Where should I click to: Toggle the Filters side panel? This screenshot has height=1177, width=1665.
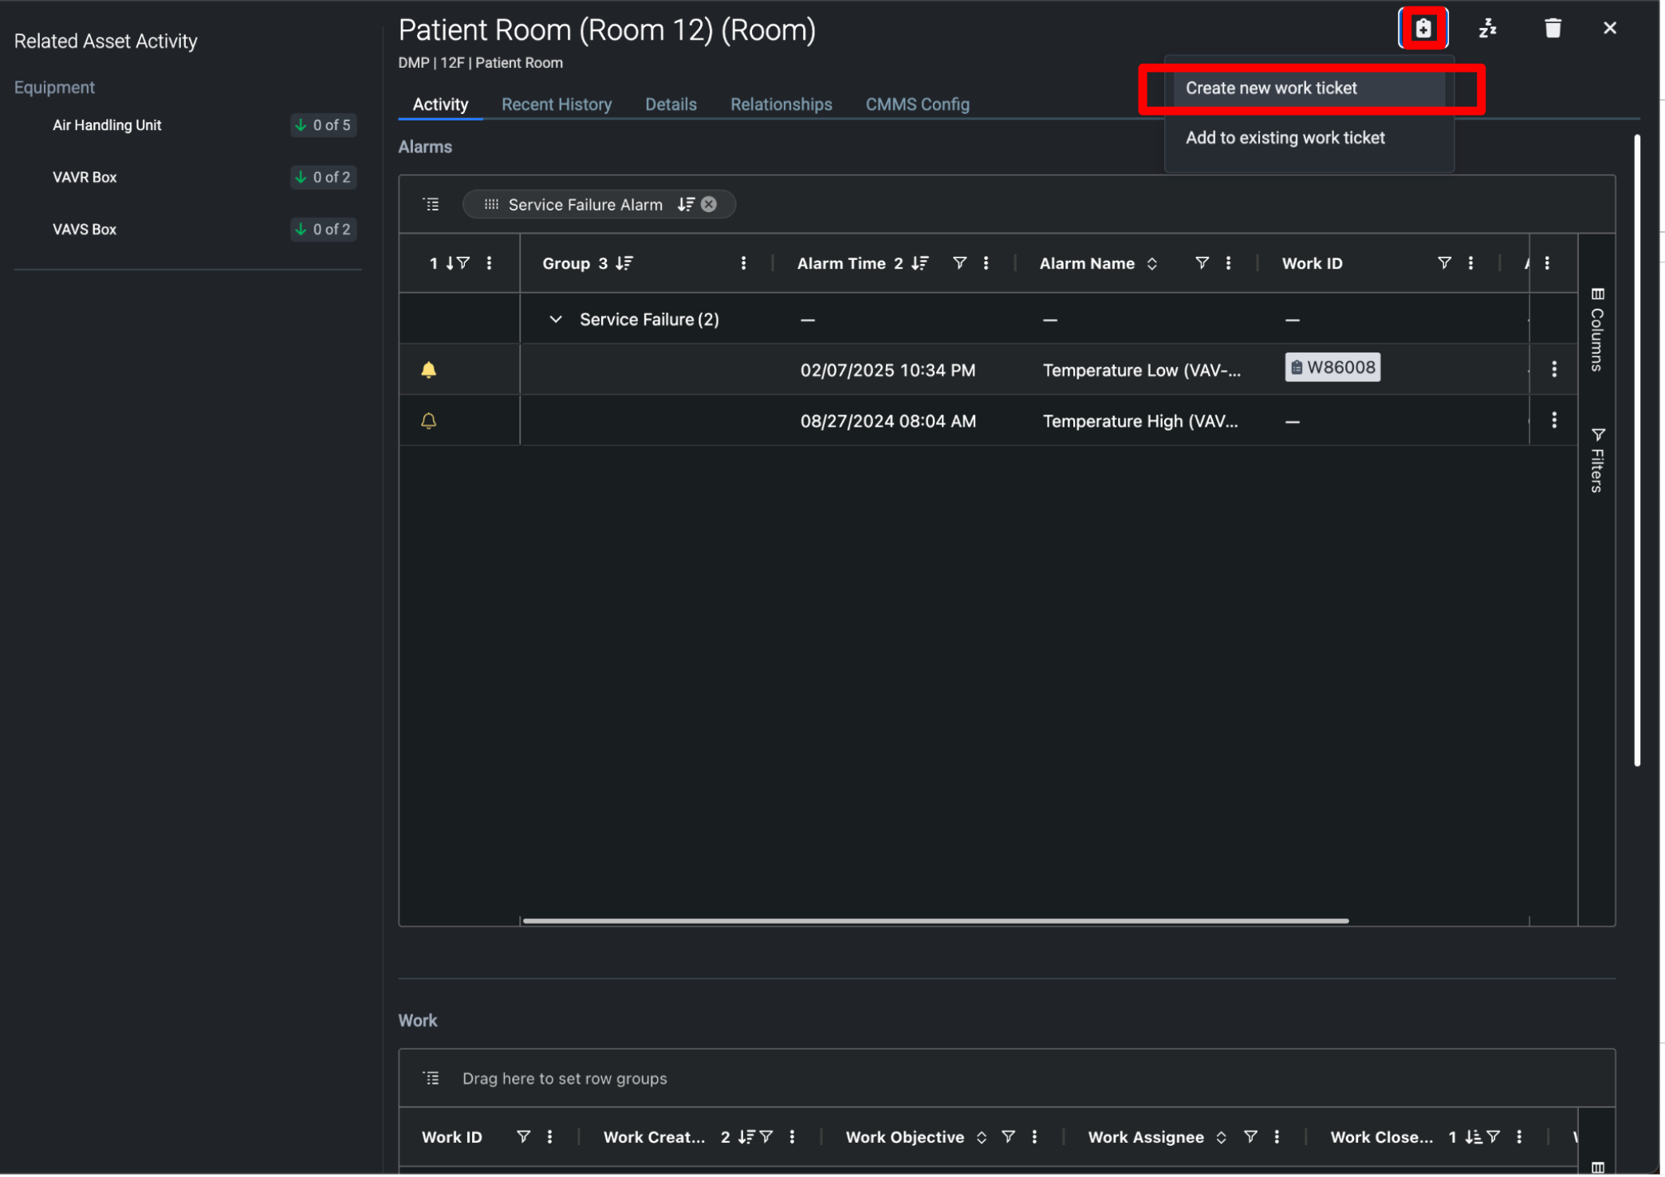pyautogui.click(x=1596, y=461)
